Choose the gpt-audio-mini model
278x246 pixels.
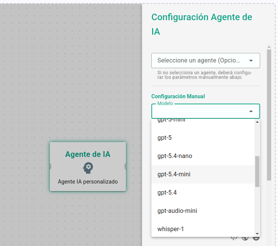(x=177, y=211)
